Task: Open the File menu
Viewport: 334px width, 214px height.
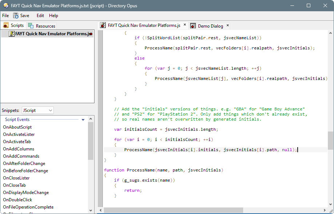Action: click(x=5, y=16)
